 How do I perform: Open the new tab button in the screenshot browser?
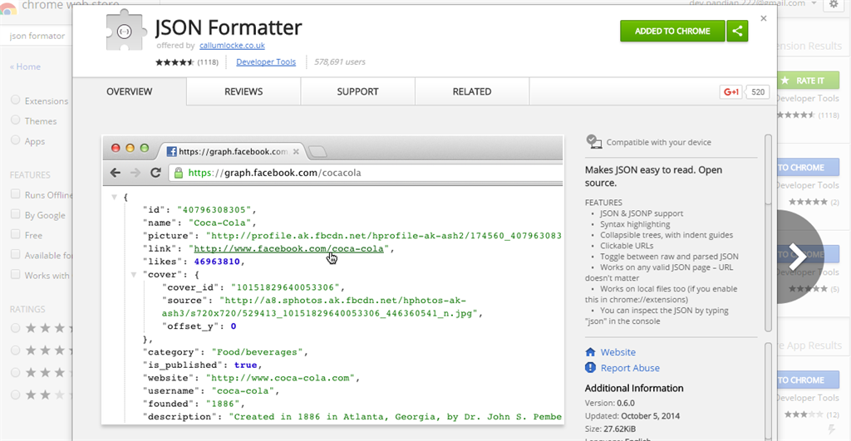click(317, 151)
